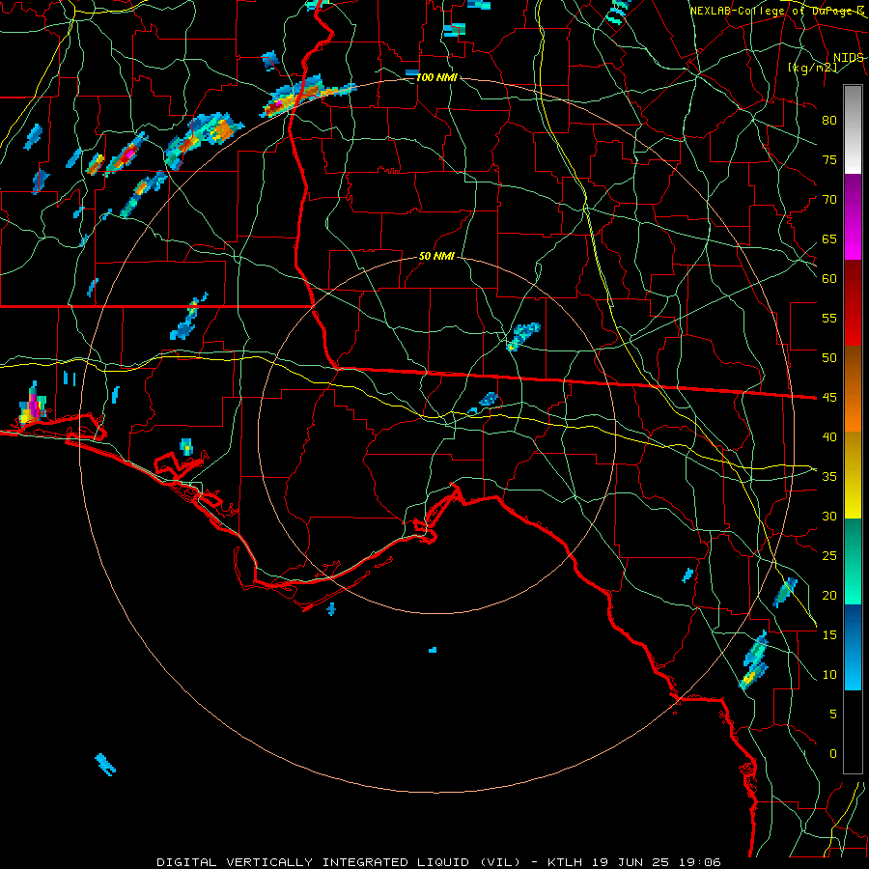Click the scale value 50

point(829,358)
